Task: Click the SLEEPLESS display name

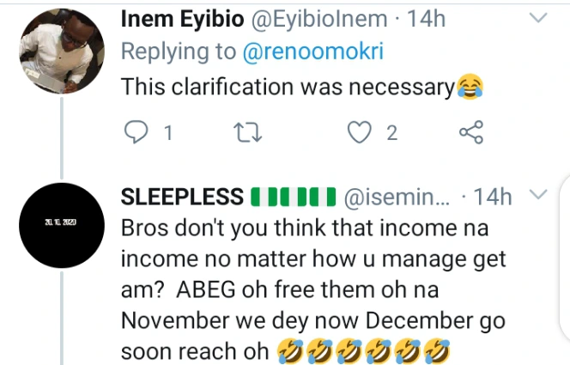Action: pyautogui.click(x=183, y=197)
